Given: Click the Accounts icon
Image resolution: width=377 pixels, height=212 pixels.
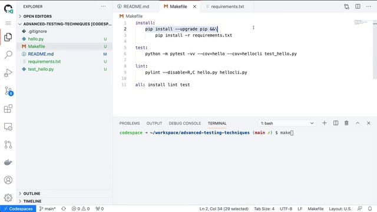Looking at the screenshot, I should (8, 180).
